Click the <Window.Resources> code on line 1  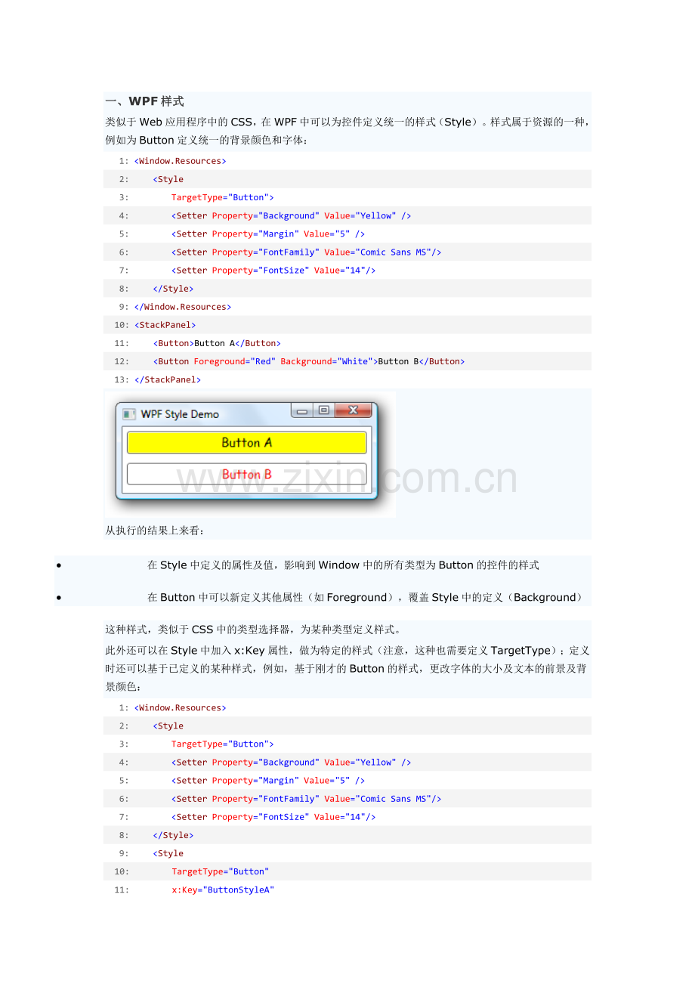(180, 160)
